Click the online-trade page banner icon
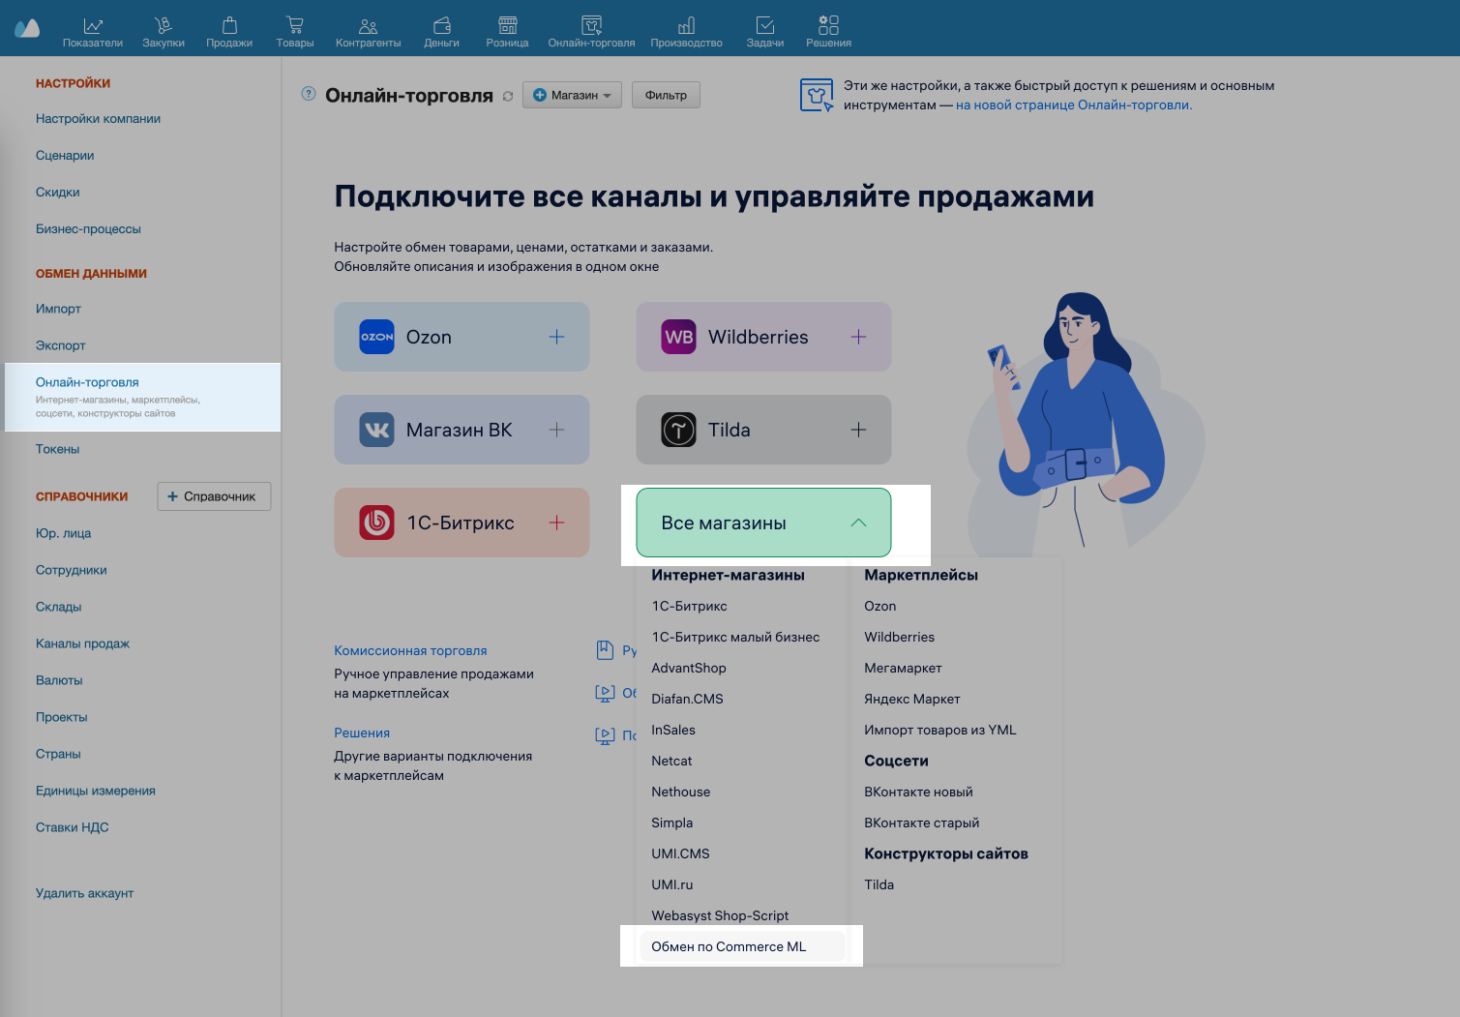Screen dimensions: 1460x1017 click(x=817, y=95)
